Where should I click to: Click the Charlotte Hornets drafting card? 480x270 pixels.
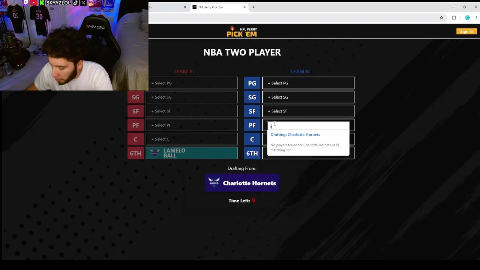coord(242,183)
